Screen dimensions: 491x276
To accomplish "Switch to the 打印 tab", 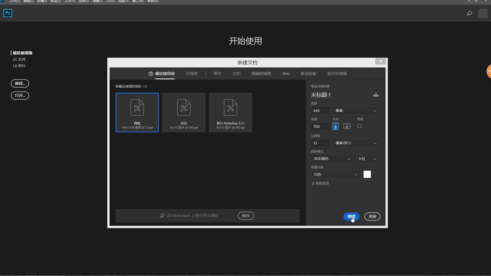I will [x=237, y=73].
